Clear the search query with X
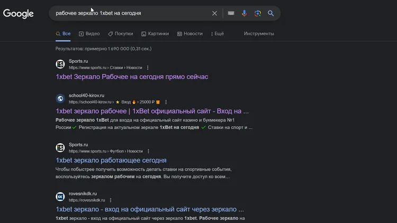397x223 pixels. 214,13
